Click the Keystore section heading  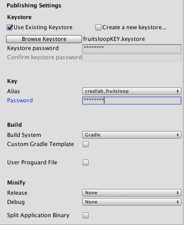(x=19, y=17)
